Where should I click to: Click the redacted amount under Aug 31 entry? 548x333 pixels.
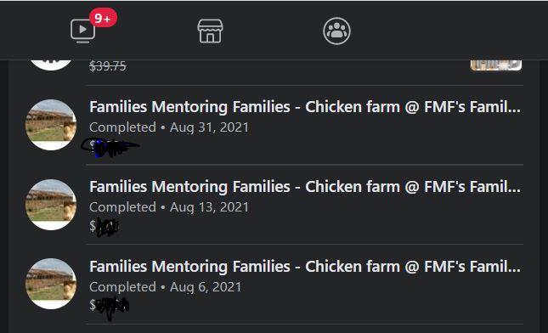[x=110, y=147]
